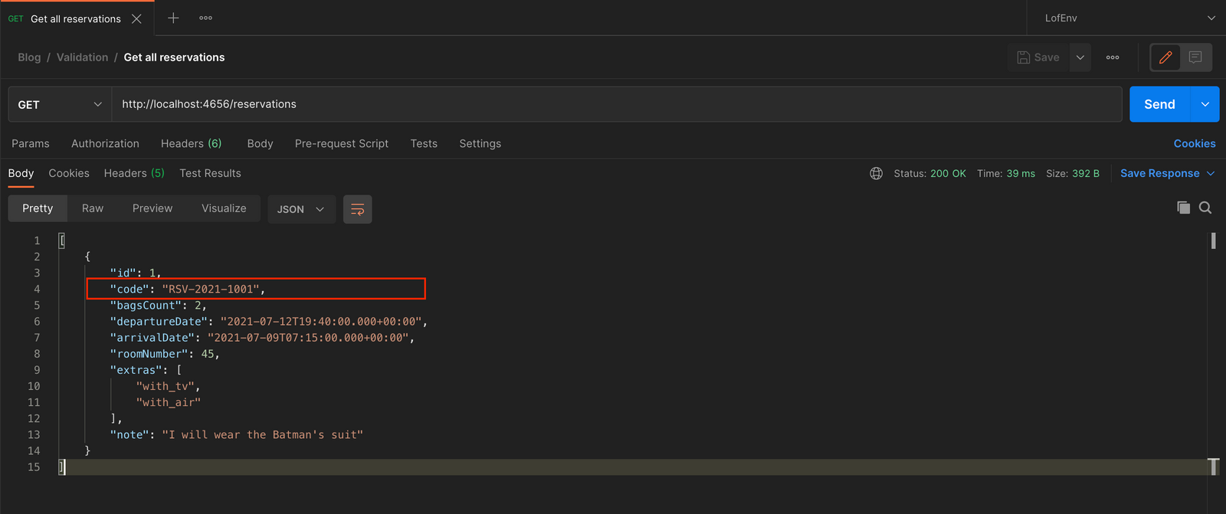Select the Raw response view
Screen dimensions: 1226x514
pyautogui.click(x=93, y=208)
